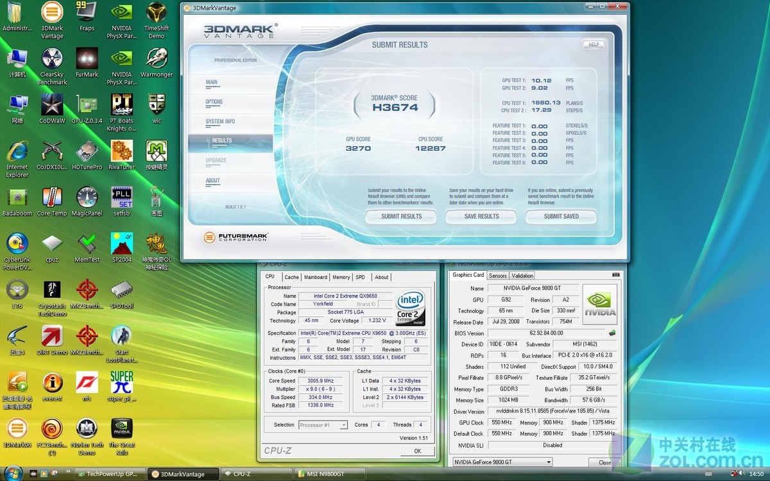
Task: Click the GPU-Z camera screenshot icon
Action: (616, 274)
